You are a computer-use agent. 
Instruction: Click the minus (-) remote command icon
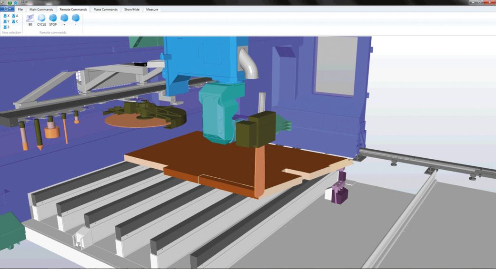76,18
